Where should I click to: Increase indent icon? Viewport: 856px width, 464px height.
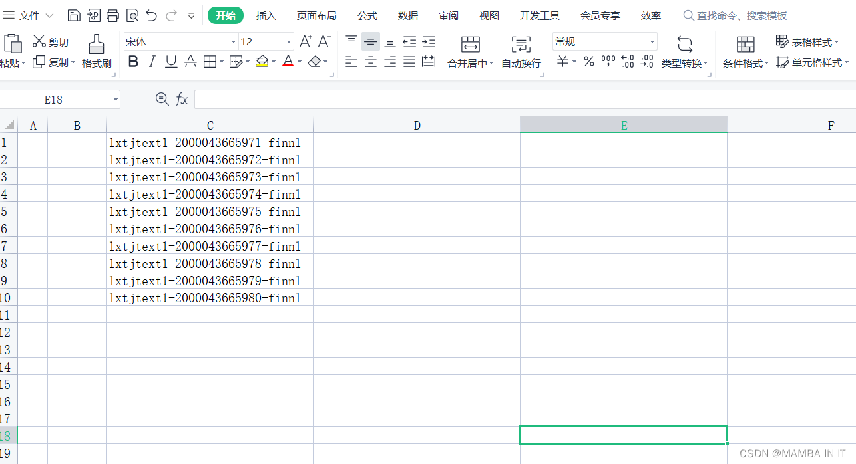(x=429, y=41)
